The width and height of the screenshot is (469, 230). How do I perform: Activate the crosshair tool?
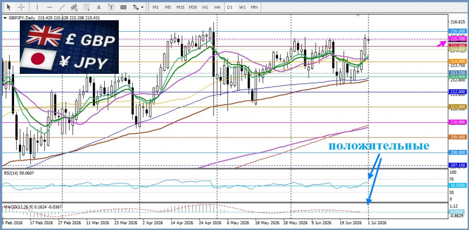(21, 7)
